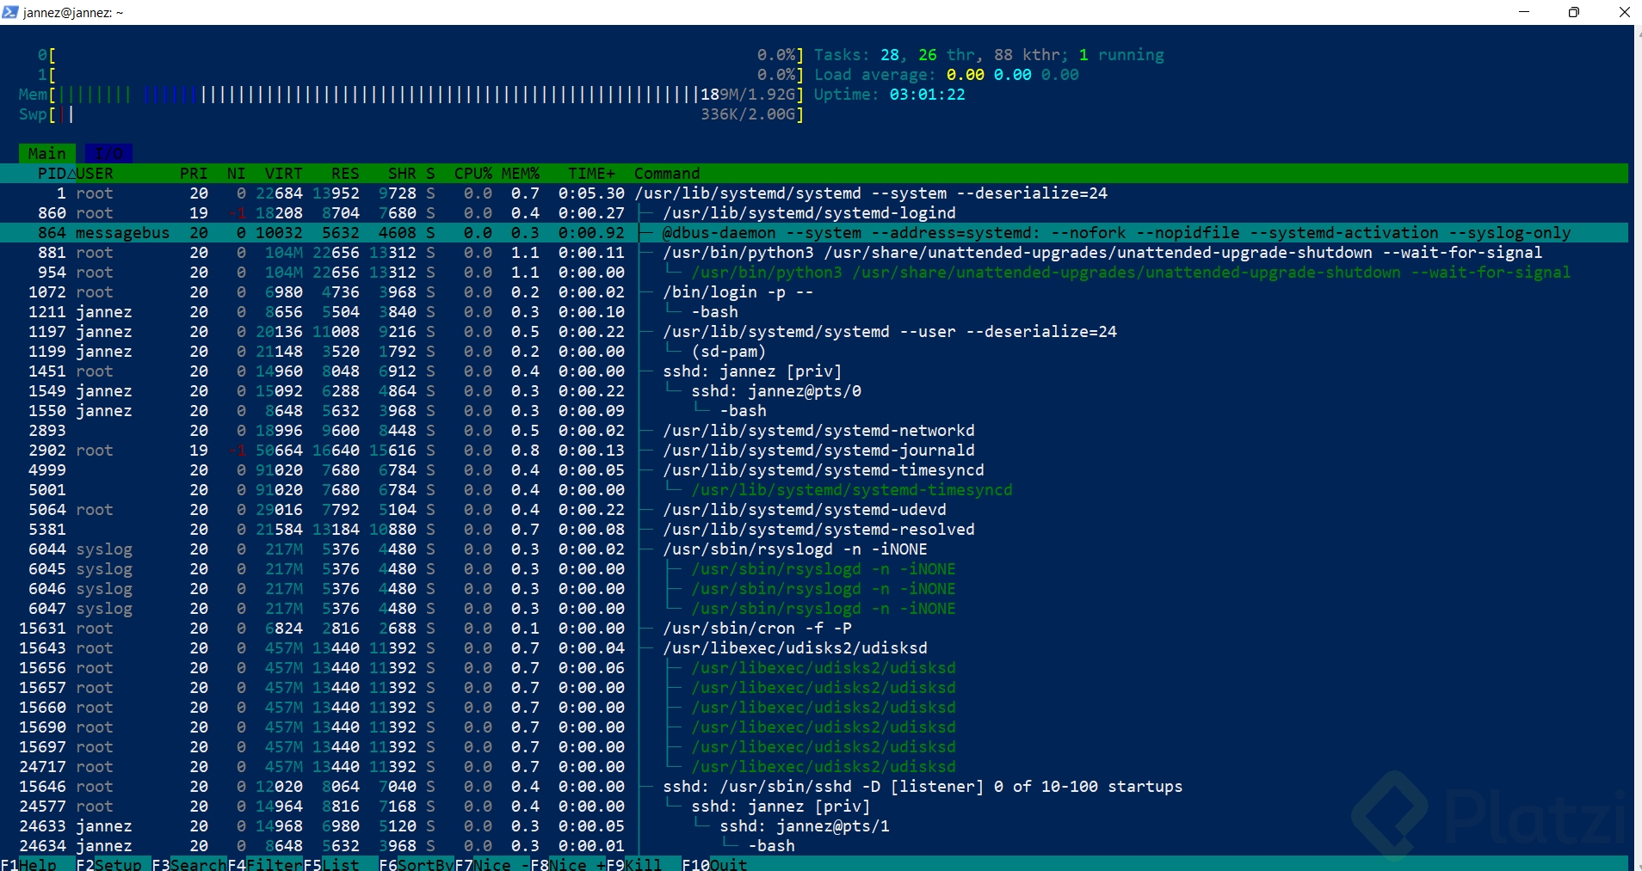The width and height of the screenshot is (1642, 871).
Task: Open the F6 SortBy menu
Action: pyautogui.click(x=417, y=864)
